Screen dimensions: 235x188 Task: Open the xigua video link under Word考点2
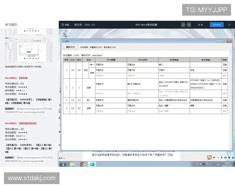click(28, 110)
